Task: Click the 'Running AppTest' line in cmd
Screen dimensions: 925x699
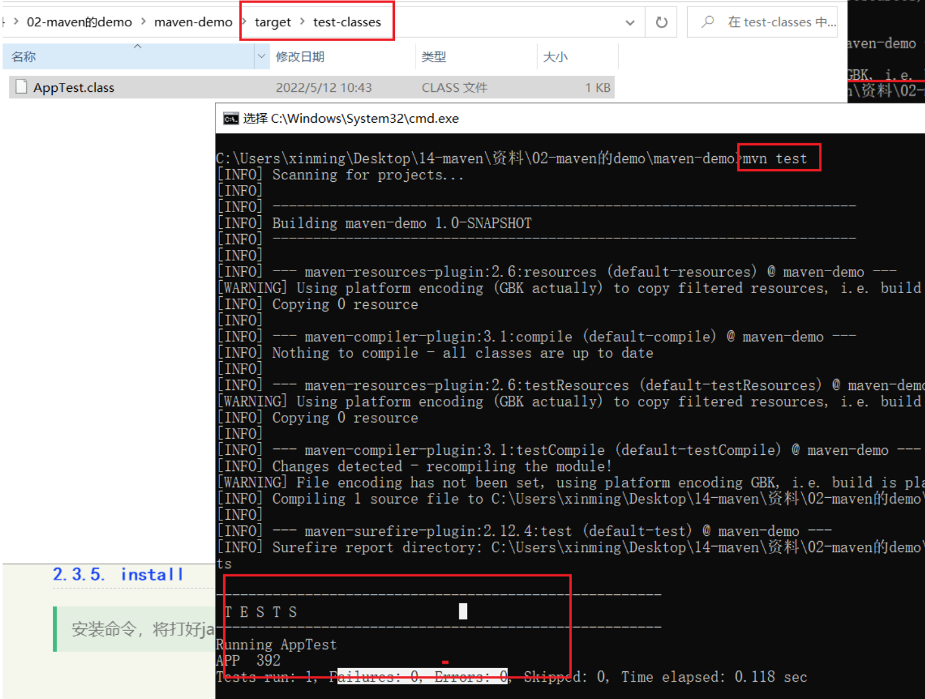Action: pyautogui.click(x=277, y=644)
